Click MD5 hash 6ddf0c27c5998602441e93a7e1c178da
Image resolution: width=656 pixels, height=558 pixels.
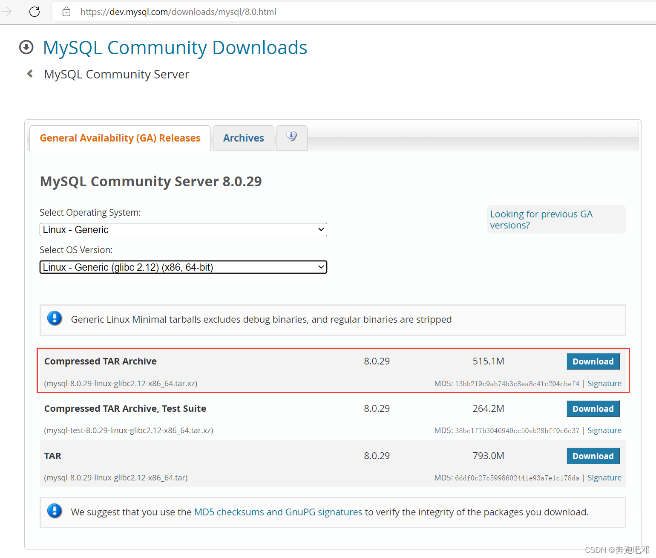(x=517, y=478)
